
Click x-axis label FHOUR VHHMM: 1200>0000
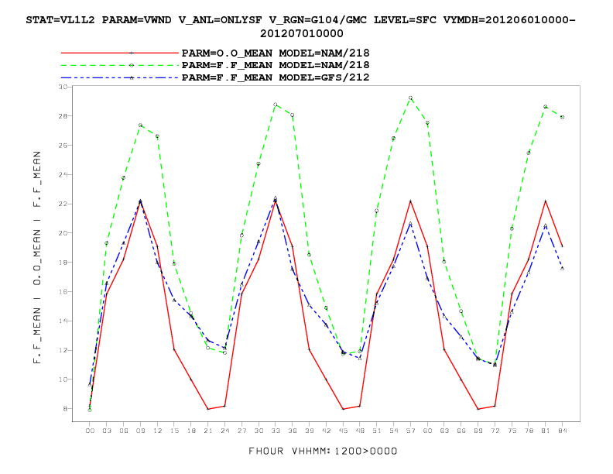tap(323, 451)
